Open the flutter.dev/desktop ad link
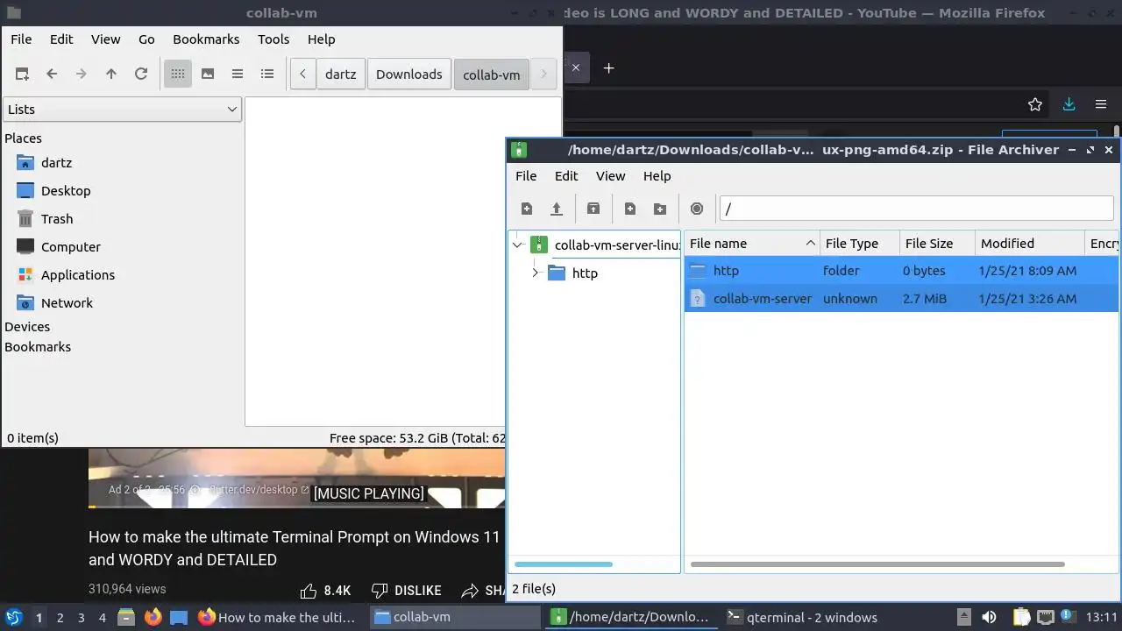Image resolution: width=1122 pixels, height=631 pixels. point(259,490)
